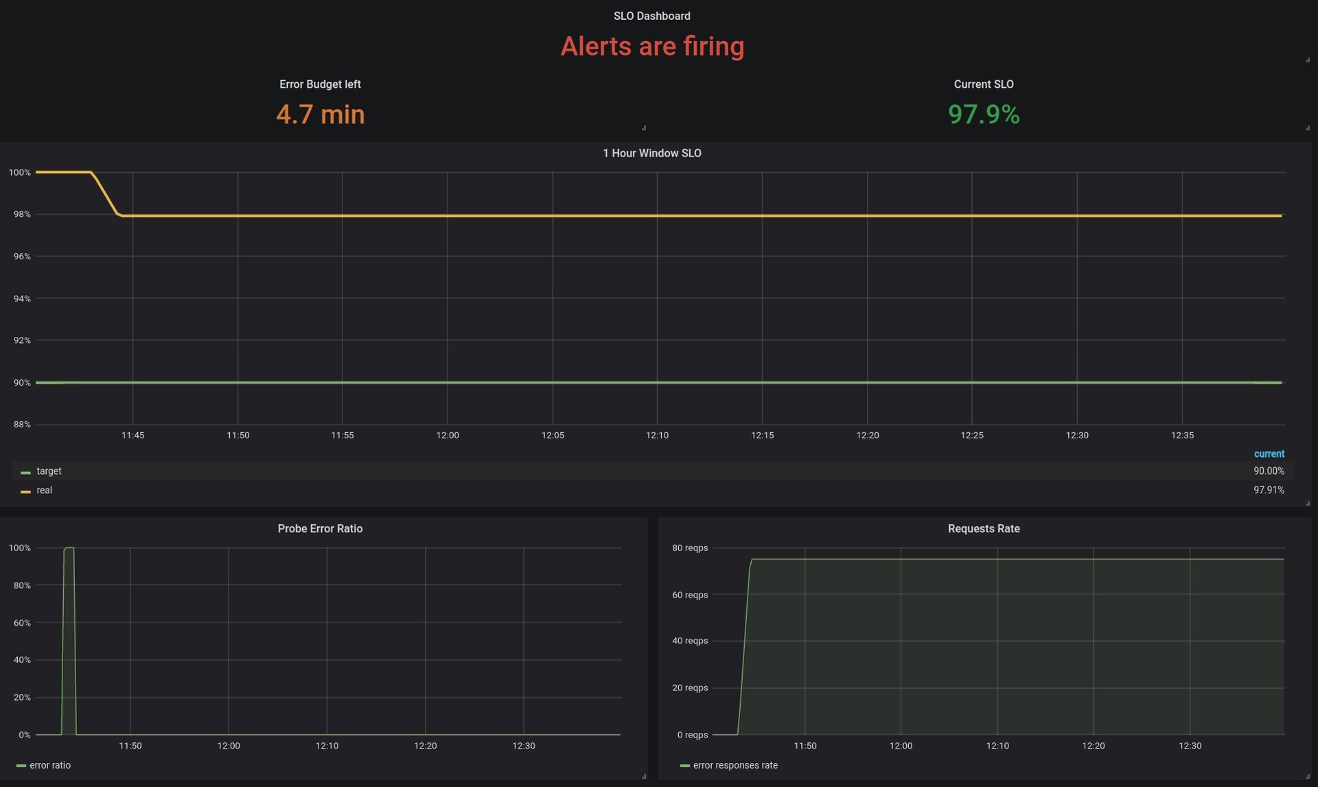Open the Probe Error Ratio panel menu
Image resolution: width=1318 pixels, height=787 pixels.
[x=320, y=528]
